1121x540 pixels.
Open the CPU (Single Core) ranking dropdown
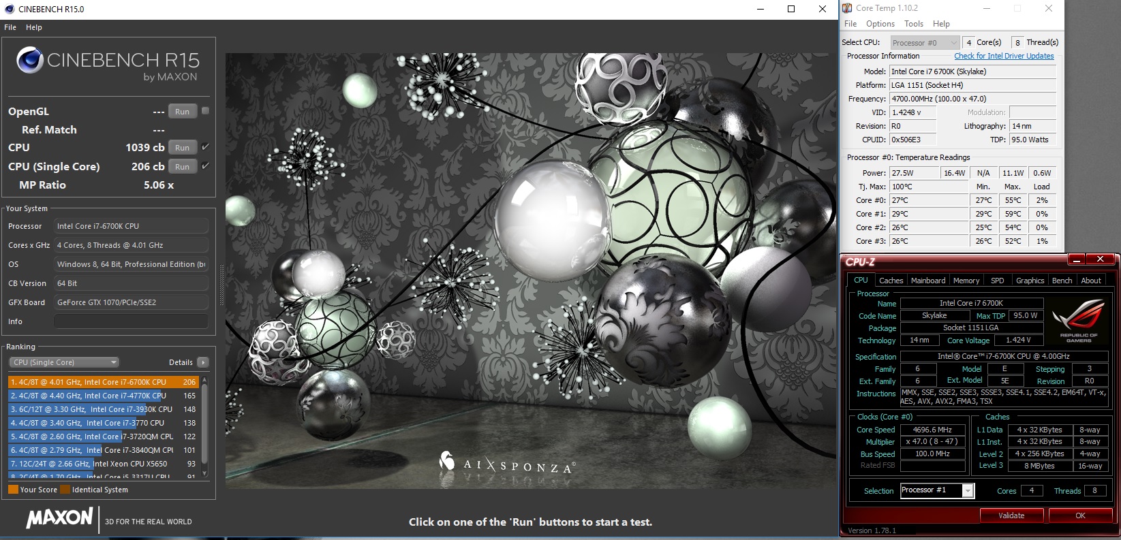point(64,362)
